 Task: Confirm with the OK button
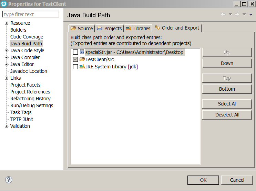point(203,180)
